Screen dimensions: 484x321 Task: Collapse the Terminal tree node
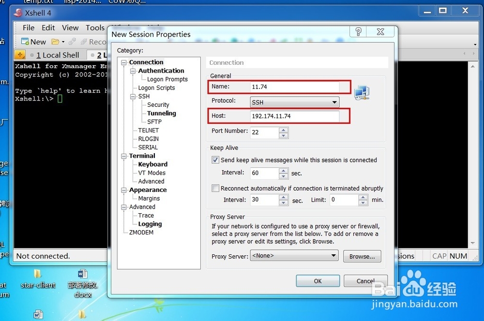[x=124, y=156]
